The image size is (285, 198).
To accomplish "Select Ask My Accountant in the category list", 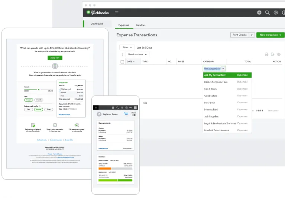I will (x=227, y=75).
